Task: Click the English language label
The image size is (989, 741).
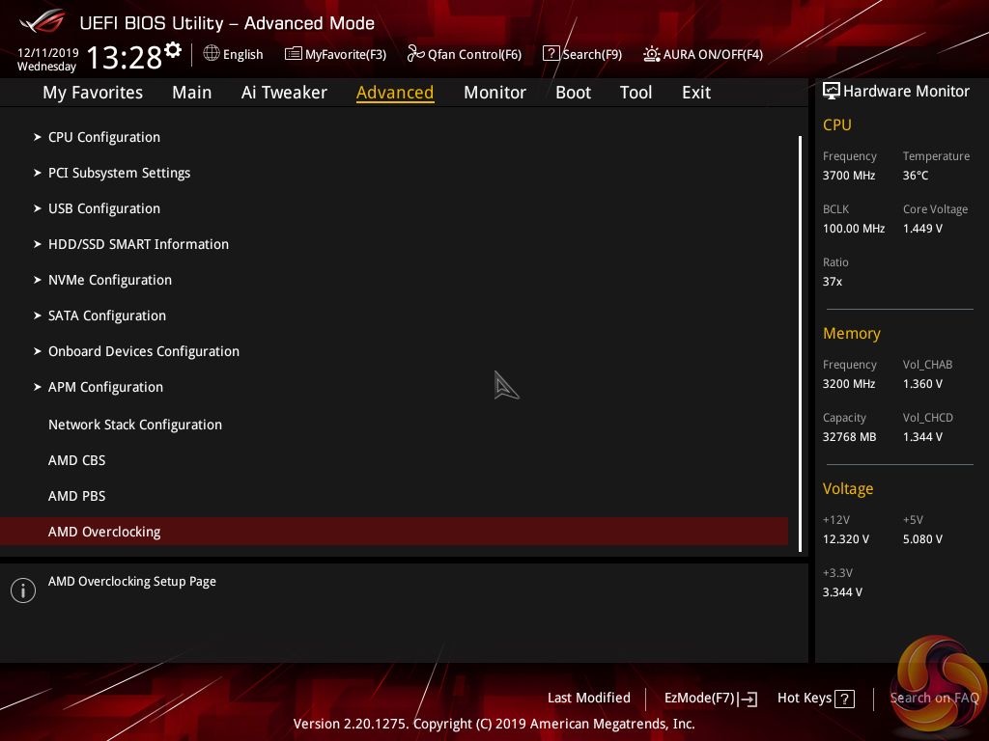Action: [242, 54]
